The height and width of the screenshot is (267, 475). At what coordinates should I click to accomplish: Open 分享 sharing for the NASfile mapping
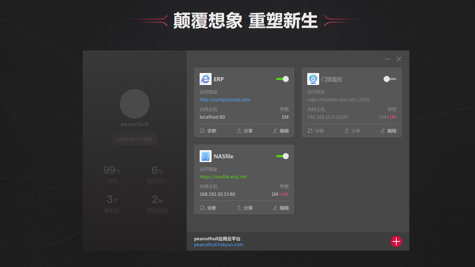tap(245, 208)
